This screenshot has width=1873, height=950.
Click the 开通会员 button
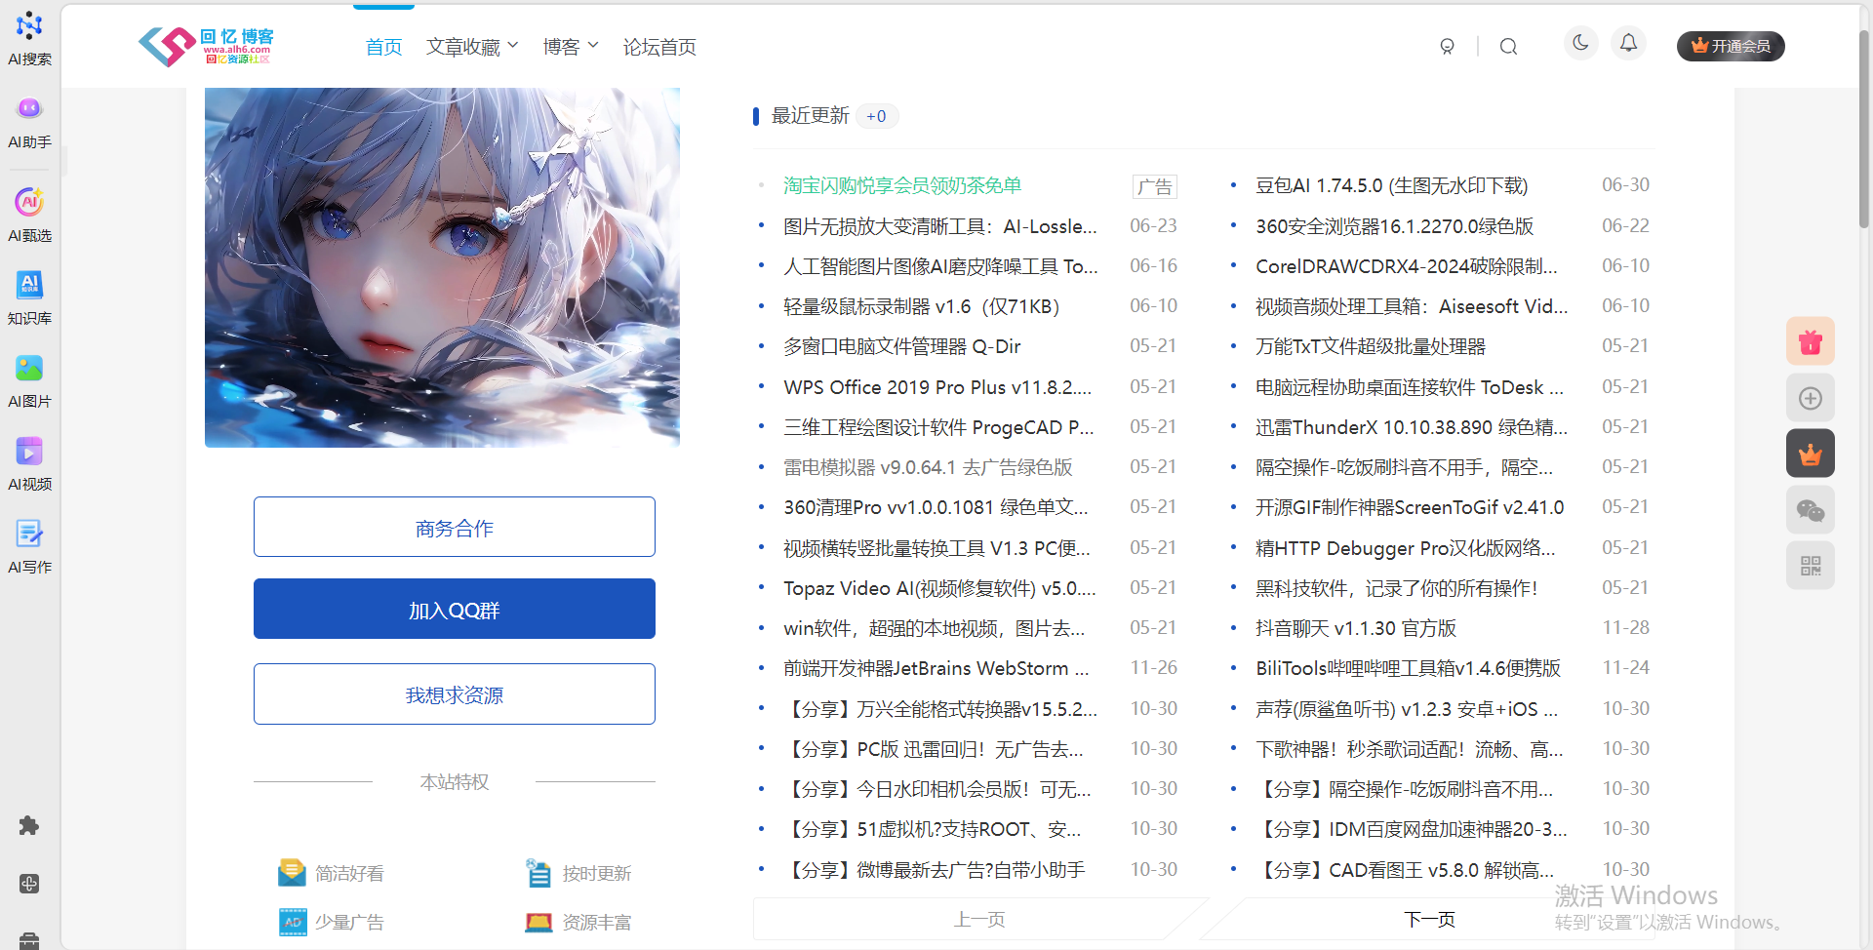(1731, 46)
